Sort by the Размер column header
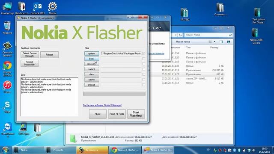 pos(214,47)
